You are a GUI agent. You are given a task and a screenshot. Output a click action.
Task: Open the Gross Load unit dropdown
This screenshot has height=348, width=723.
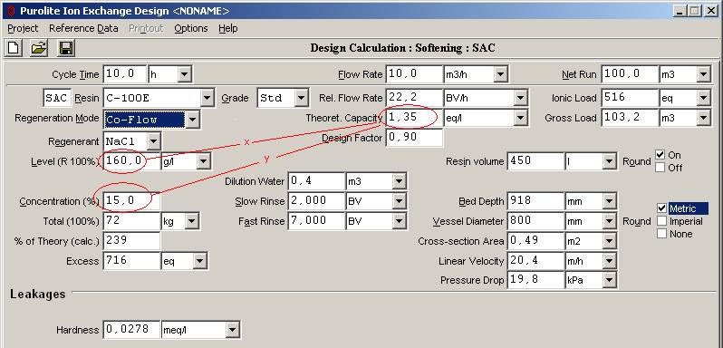click(x=703, y=118)
